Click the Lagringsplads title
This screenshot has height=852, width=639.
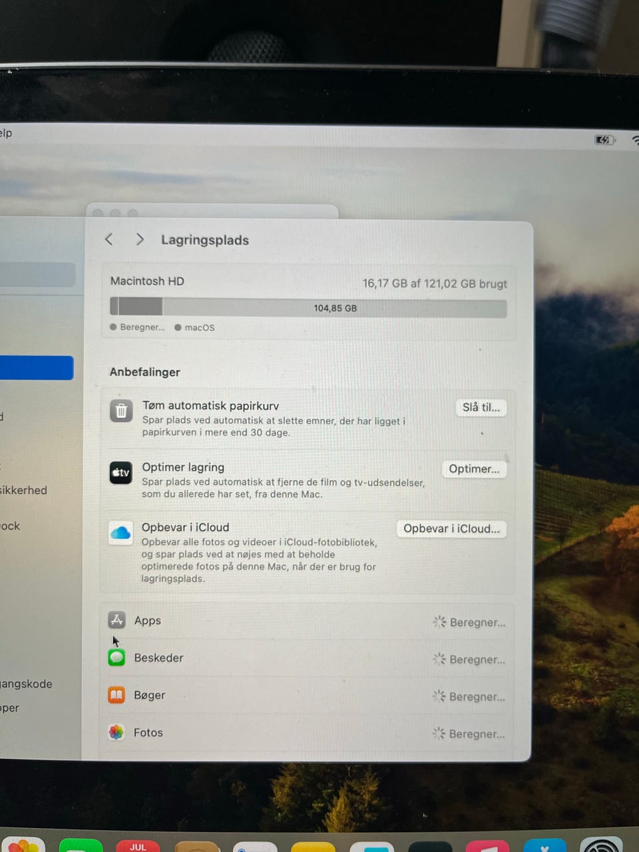[205, 240]
